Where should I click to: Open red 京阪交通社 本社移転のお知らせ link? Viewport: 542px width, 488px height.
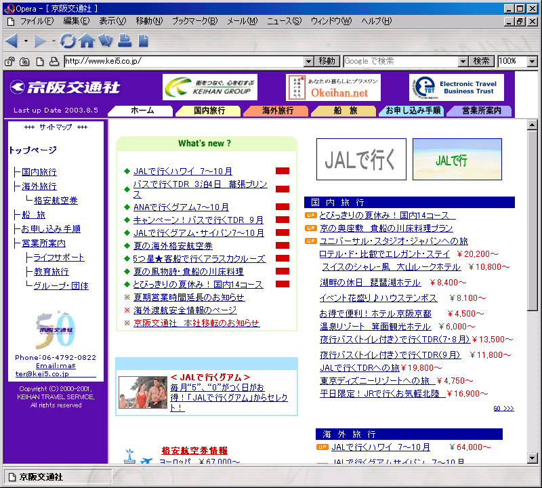196,323
